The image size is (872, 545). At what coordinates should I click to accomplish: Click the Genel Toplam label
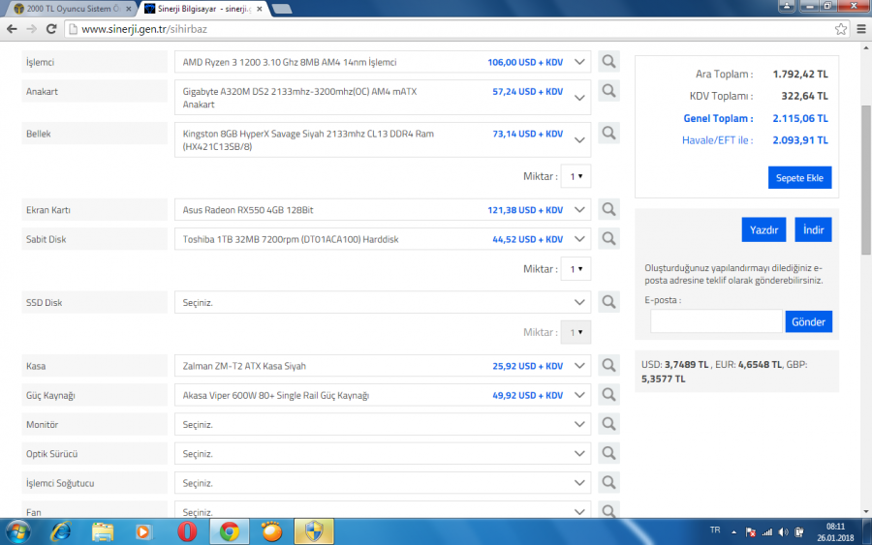(718, 118)
